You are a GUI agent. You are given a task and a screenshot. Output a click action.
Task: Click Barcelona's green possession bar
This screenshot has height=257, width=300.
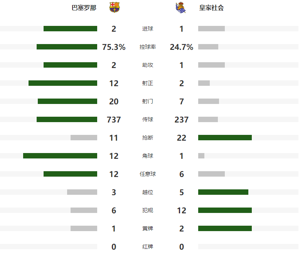[x=67, y=47]
